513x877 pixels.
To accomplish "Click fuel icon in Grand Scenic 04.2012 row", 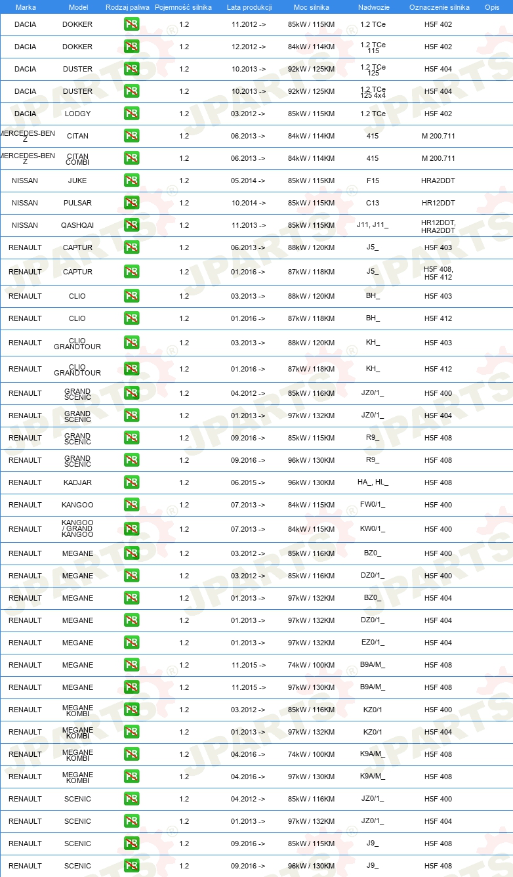I will click(x=131, y=393).
